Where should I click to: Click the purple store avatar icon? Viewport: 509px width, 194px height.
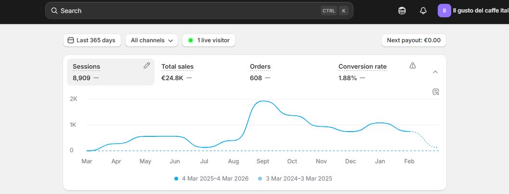(x=444, y=11)
